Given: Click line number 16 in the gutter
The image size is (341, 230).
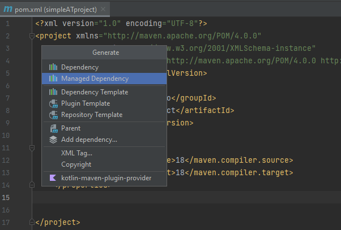Looking at the screenshot, I should point(6,210).
